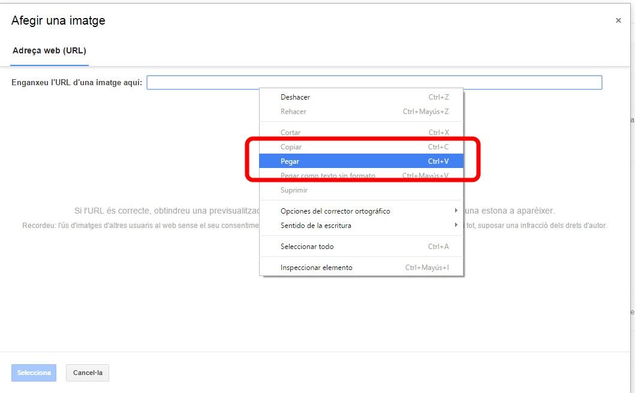Viewport: 635px width, 393px height.
Task: Select Copiar from the context menu
Action: coord(291,147)
